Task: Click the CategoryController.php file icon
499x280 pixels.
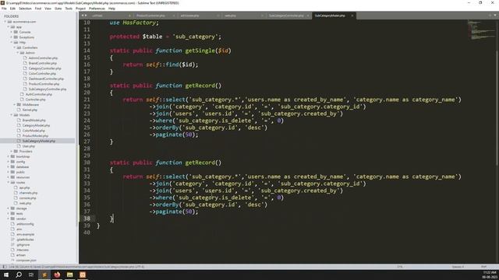Action: (x=25, y=68)
